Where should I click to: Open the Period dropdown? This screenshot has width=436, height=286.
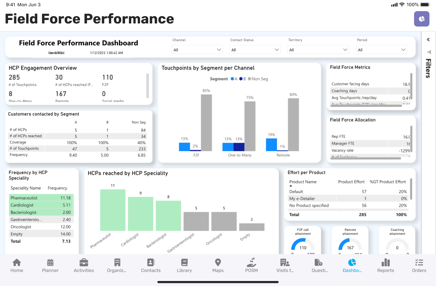tap(381, 50)
